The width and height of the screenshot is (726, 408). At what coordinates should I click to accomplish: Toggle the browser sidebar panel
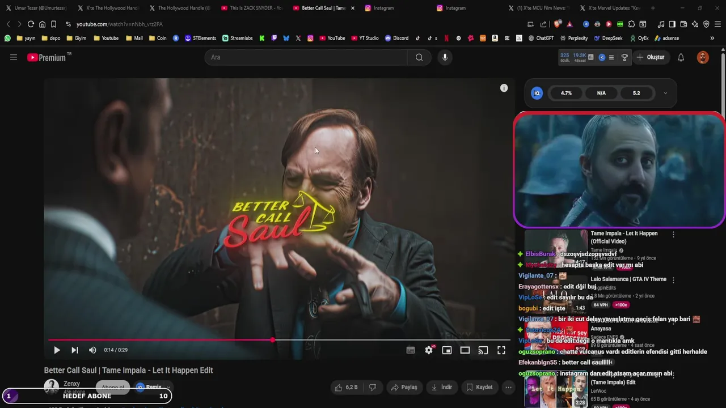(x=672, y=24)
